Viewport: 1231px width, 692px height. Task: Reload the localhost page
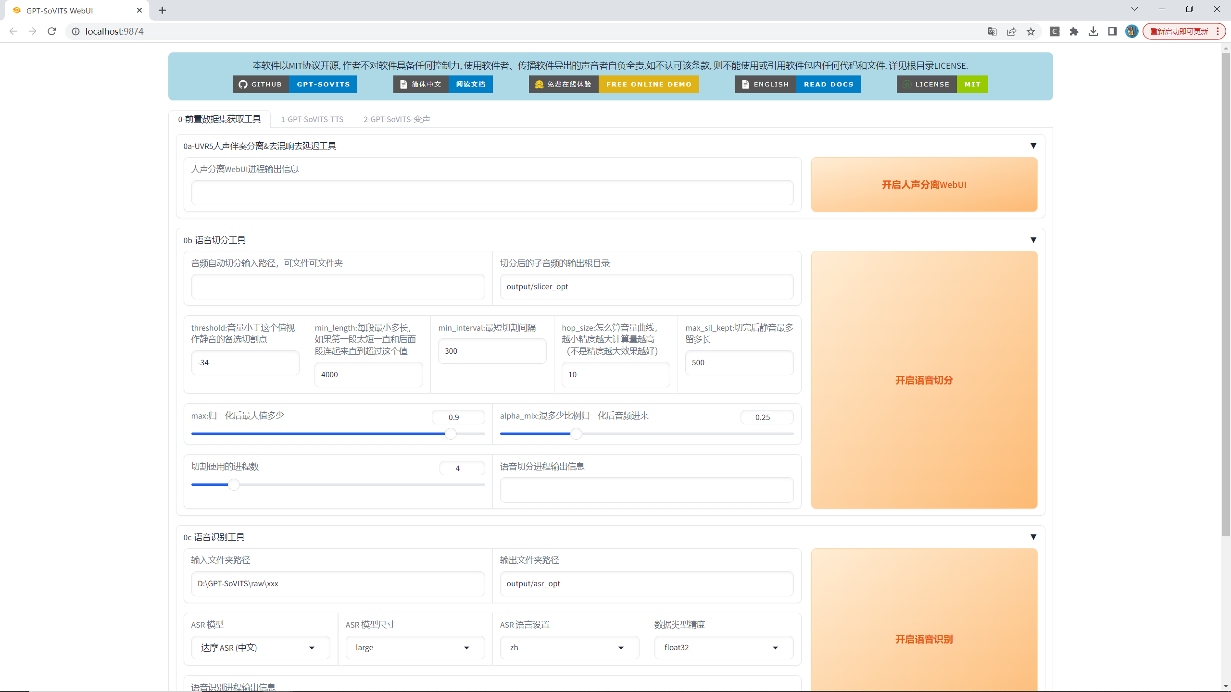pos(52,31)
